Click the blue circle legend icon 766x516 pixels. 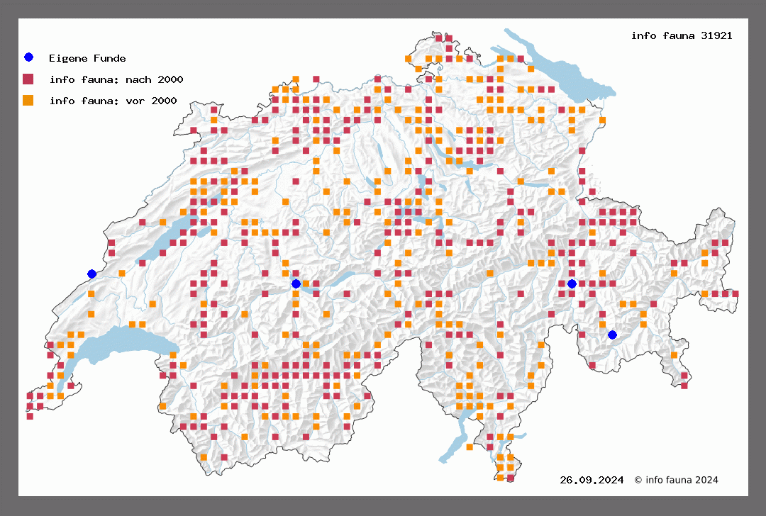tap(28, 57)
